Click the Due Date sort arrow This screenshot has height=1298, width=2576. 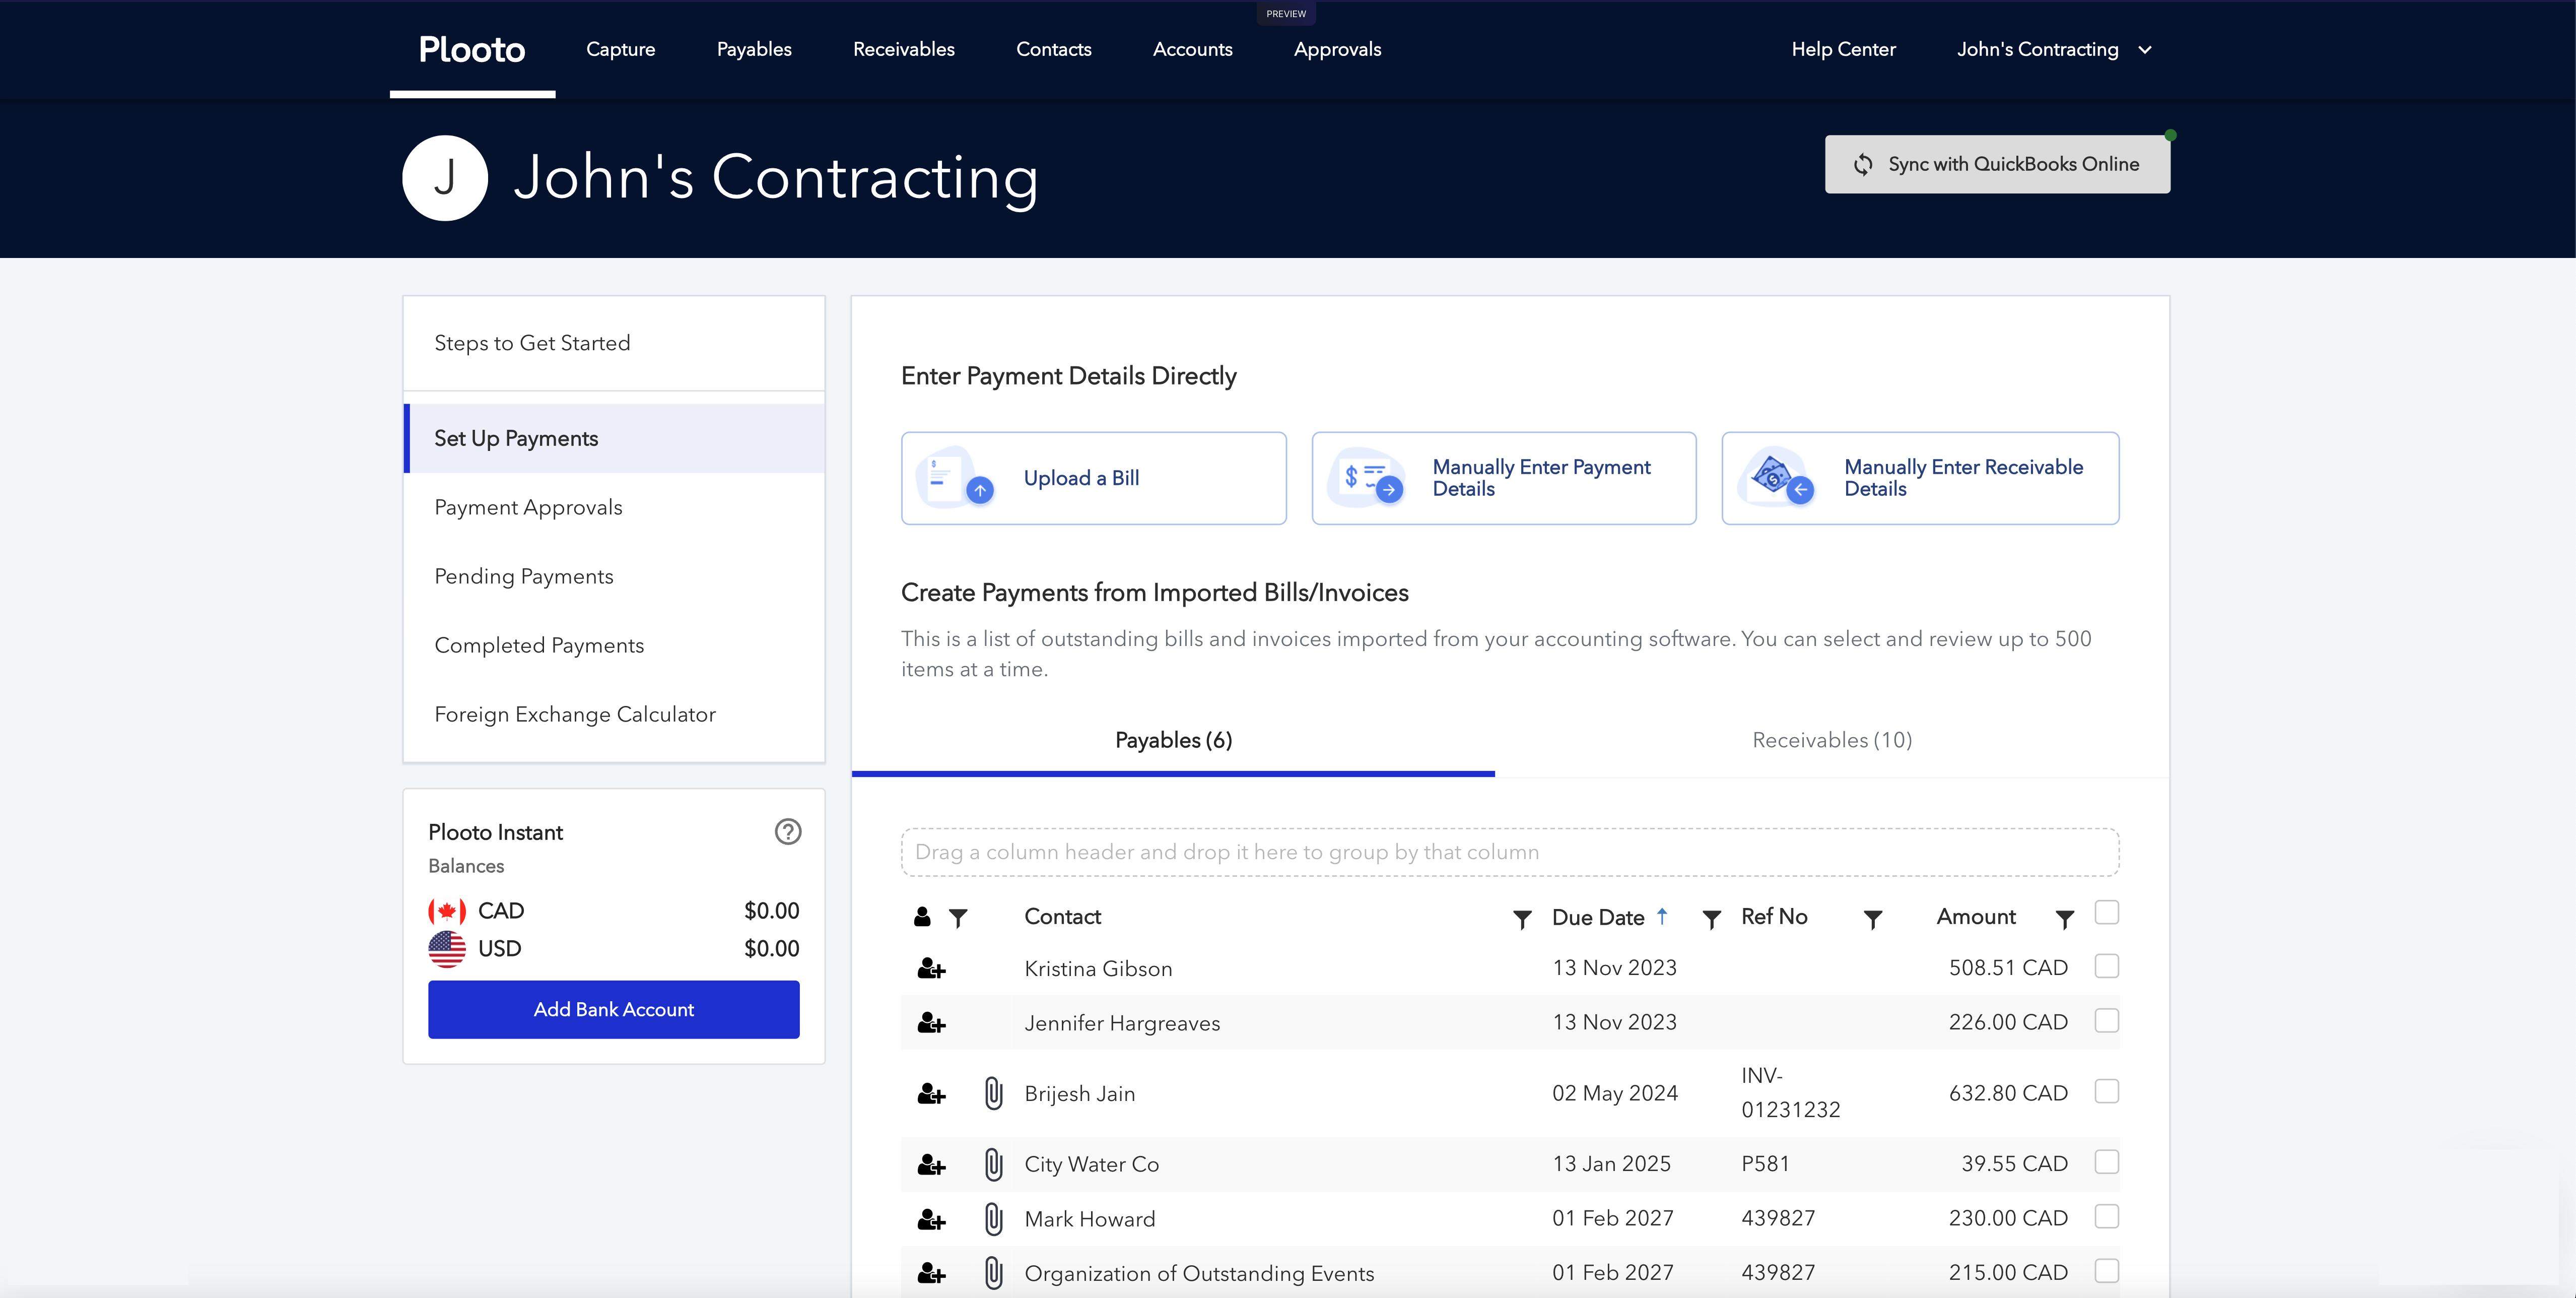[x=1662, y=916]
